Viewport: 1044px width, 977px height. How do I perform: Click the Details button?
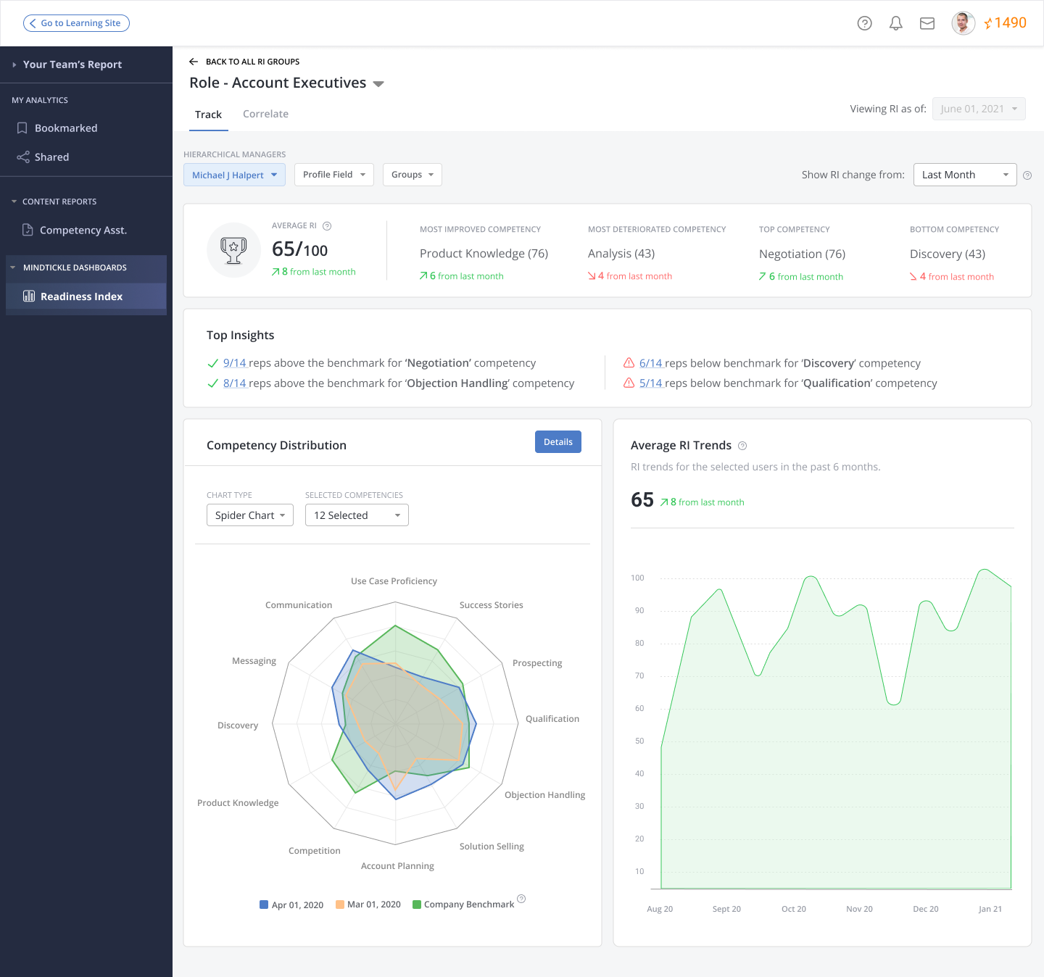tap(558, 442)
